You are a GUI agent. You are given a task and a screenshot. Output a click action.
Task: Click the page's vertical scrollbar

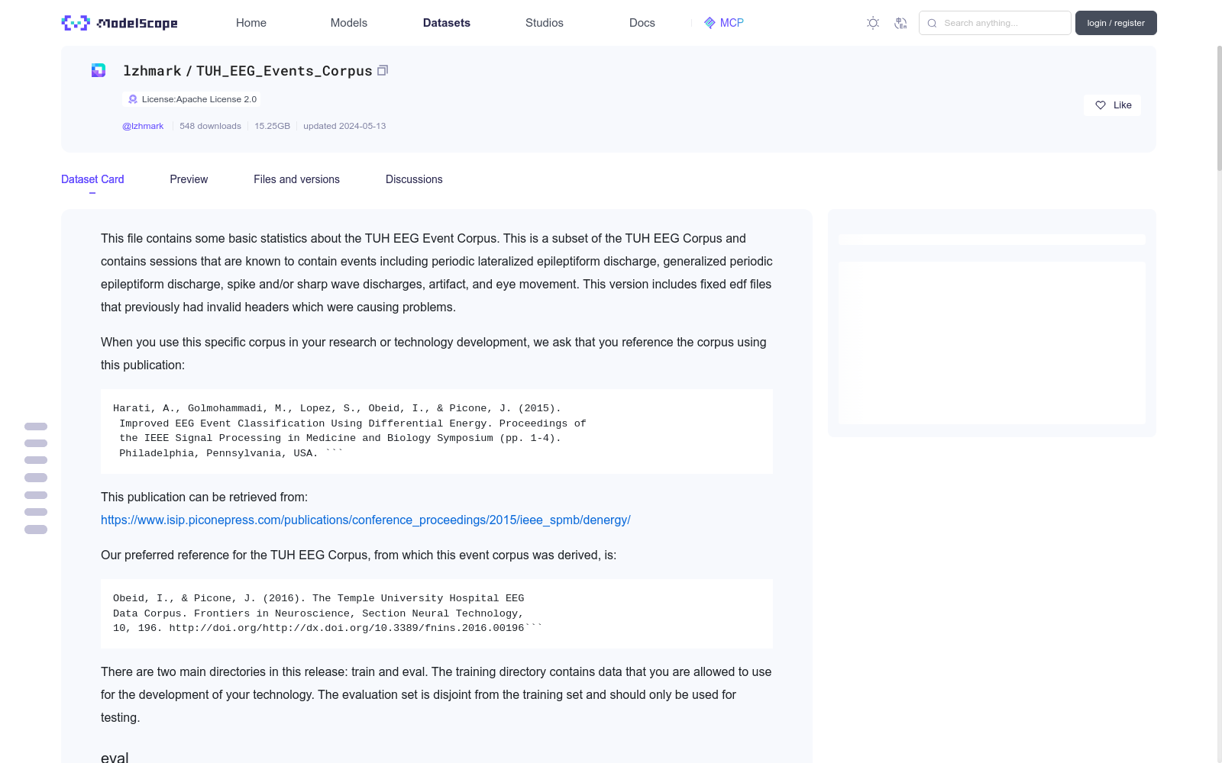[1219, 107]
